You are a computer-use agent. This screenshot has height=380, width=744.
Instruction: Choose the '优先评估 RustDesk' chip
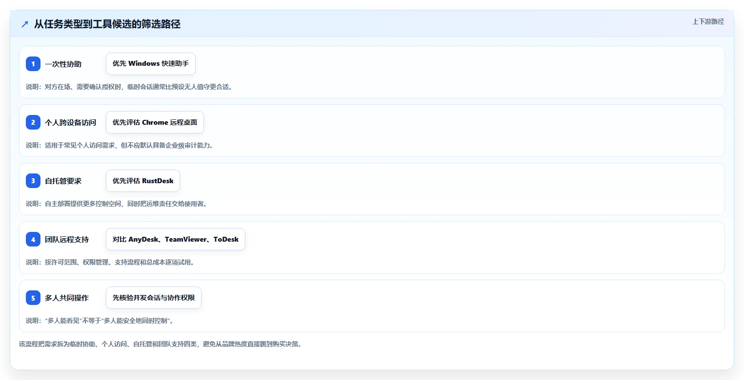pos(143,181)
